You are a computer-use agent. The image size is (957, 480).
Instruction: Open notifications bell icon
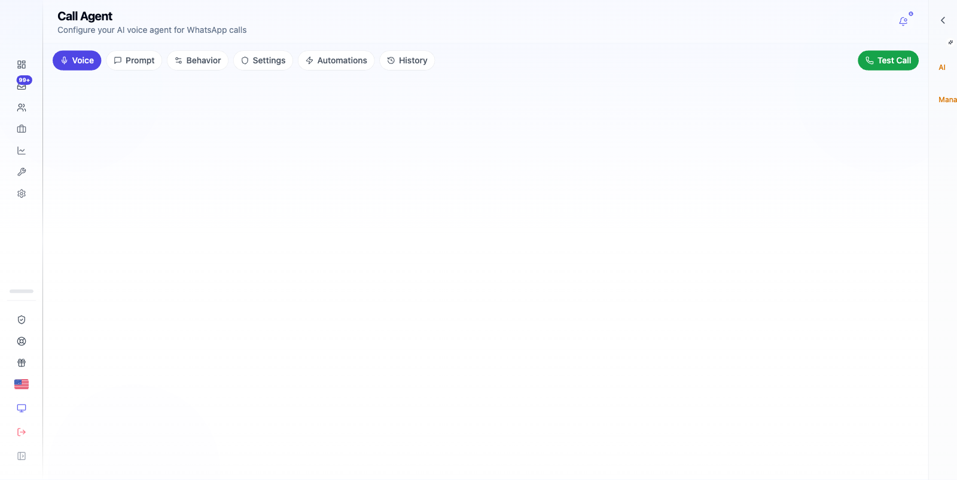pos(903,22)
